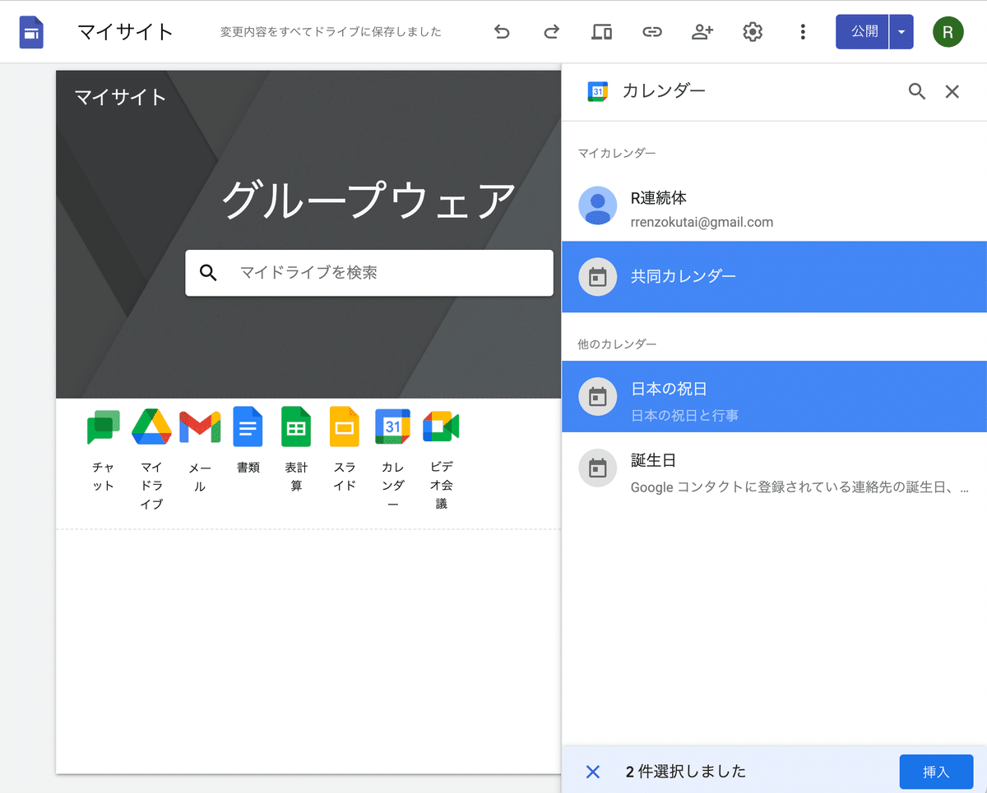This screenshot has height=793, width=987.
Task: Open the スライド Slides icon
Action: [x=345, y=426]
